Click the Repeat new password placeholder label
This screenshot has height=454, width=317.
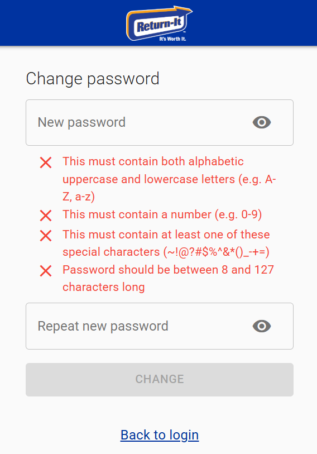coord(103,326)
